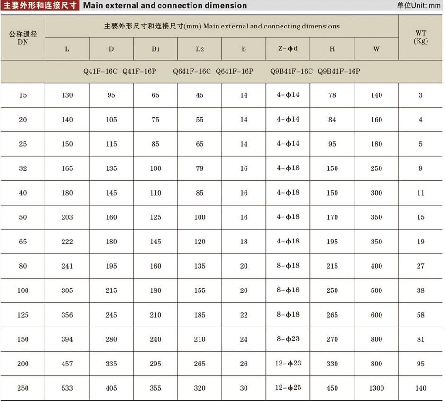Image resolution: width=445 pixels, height=402 pixels.
Task: Select the "D" column header
Action: tap(110, 48)
